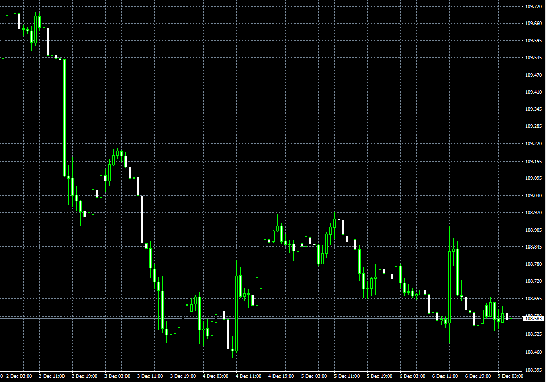Click the 108.845 price scale label
Screen dimensions: 546x383
[x=534, y=247]
